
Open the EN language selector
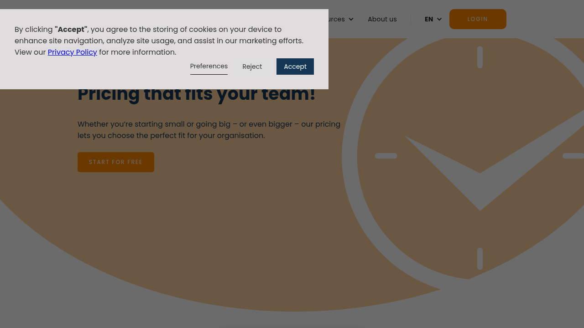[433, 19]
